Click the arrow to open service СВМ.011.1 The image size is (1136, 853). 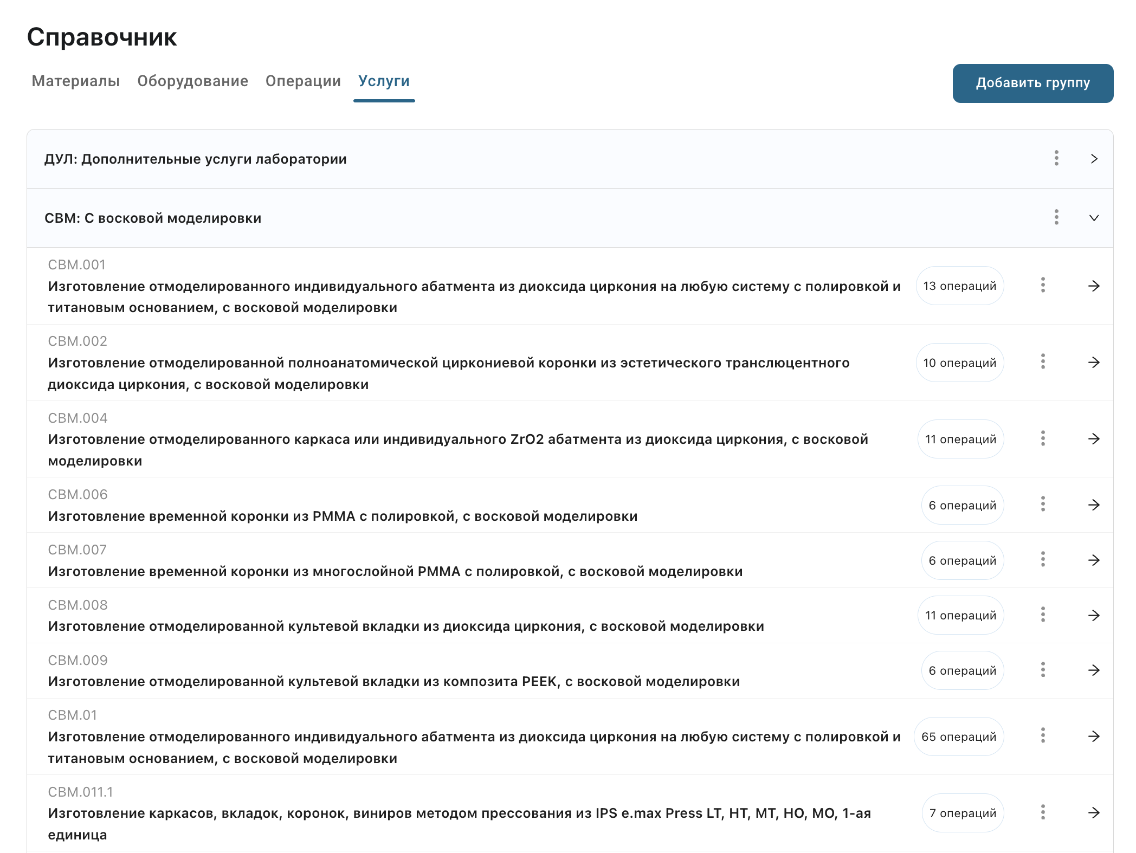click(x=1094, y=812)
